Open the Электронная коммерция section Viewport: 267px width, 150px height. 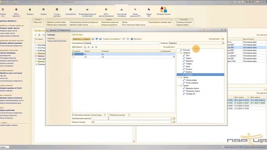pos(122,12)
